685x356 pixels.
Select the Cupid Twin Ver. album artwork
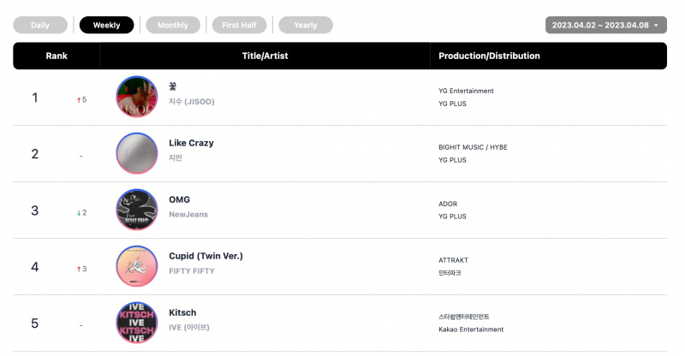(137, 266)
